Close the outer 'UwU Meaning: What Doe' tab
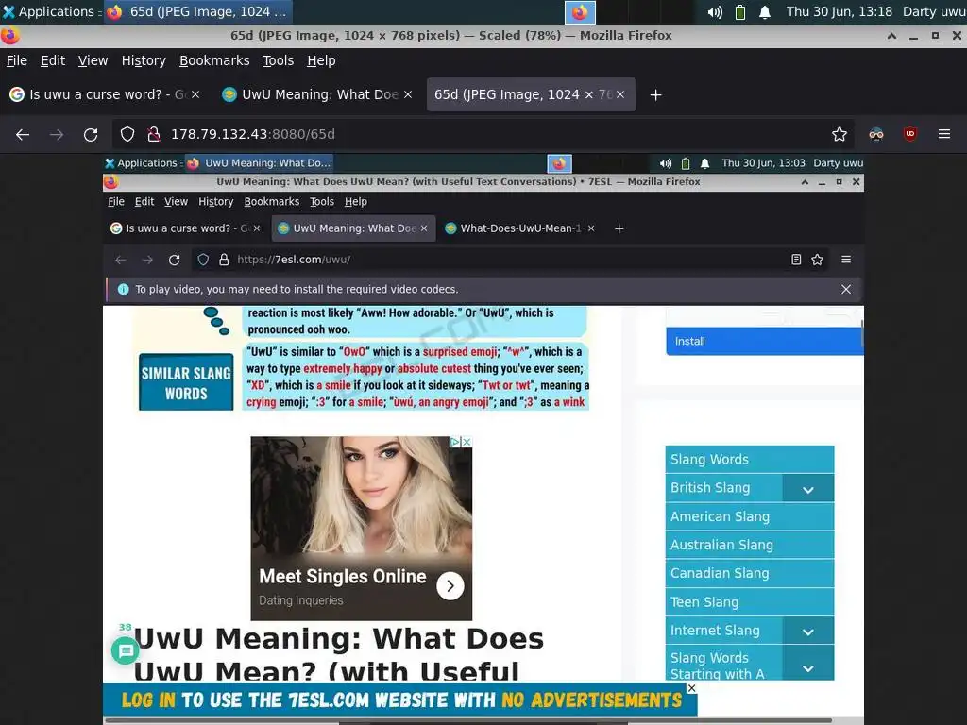This screenshot has width=967, height=725. pyautogui.click(x=408, y=94)
